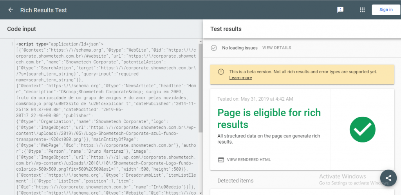Open the share floating button
The width and height of the screenshot is (401, 195).
coord(388,178)
